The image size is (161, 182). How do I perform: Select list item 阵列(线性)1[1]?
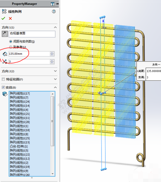tap(19, 126)
